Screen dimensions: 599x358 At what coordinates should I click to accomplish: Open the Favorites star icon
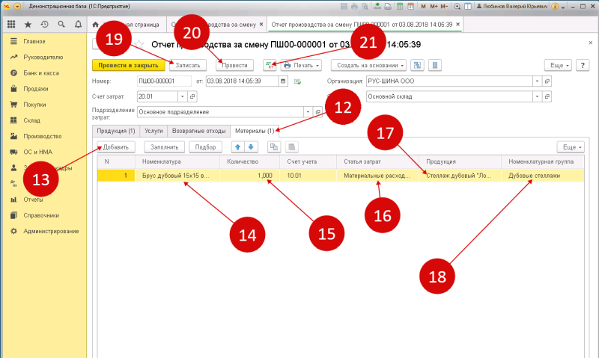click(x=28, y=25)
